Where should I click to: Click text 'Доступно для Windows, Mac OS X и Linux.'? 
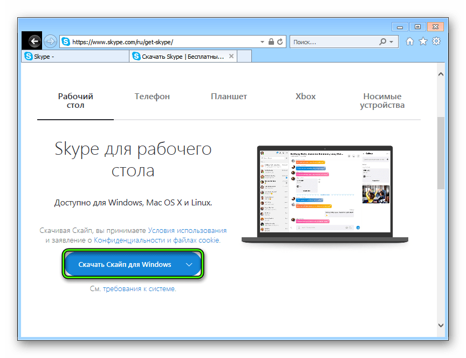(133, 203)
